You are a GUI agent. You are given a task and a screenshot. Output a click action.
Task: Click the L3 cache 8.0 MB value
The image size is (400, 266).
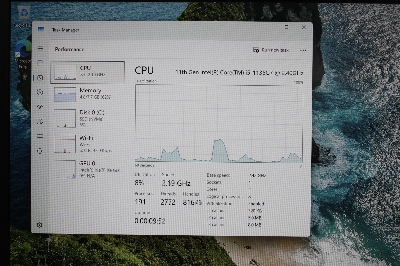pyautogui.click(x=254, y=225)
